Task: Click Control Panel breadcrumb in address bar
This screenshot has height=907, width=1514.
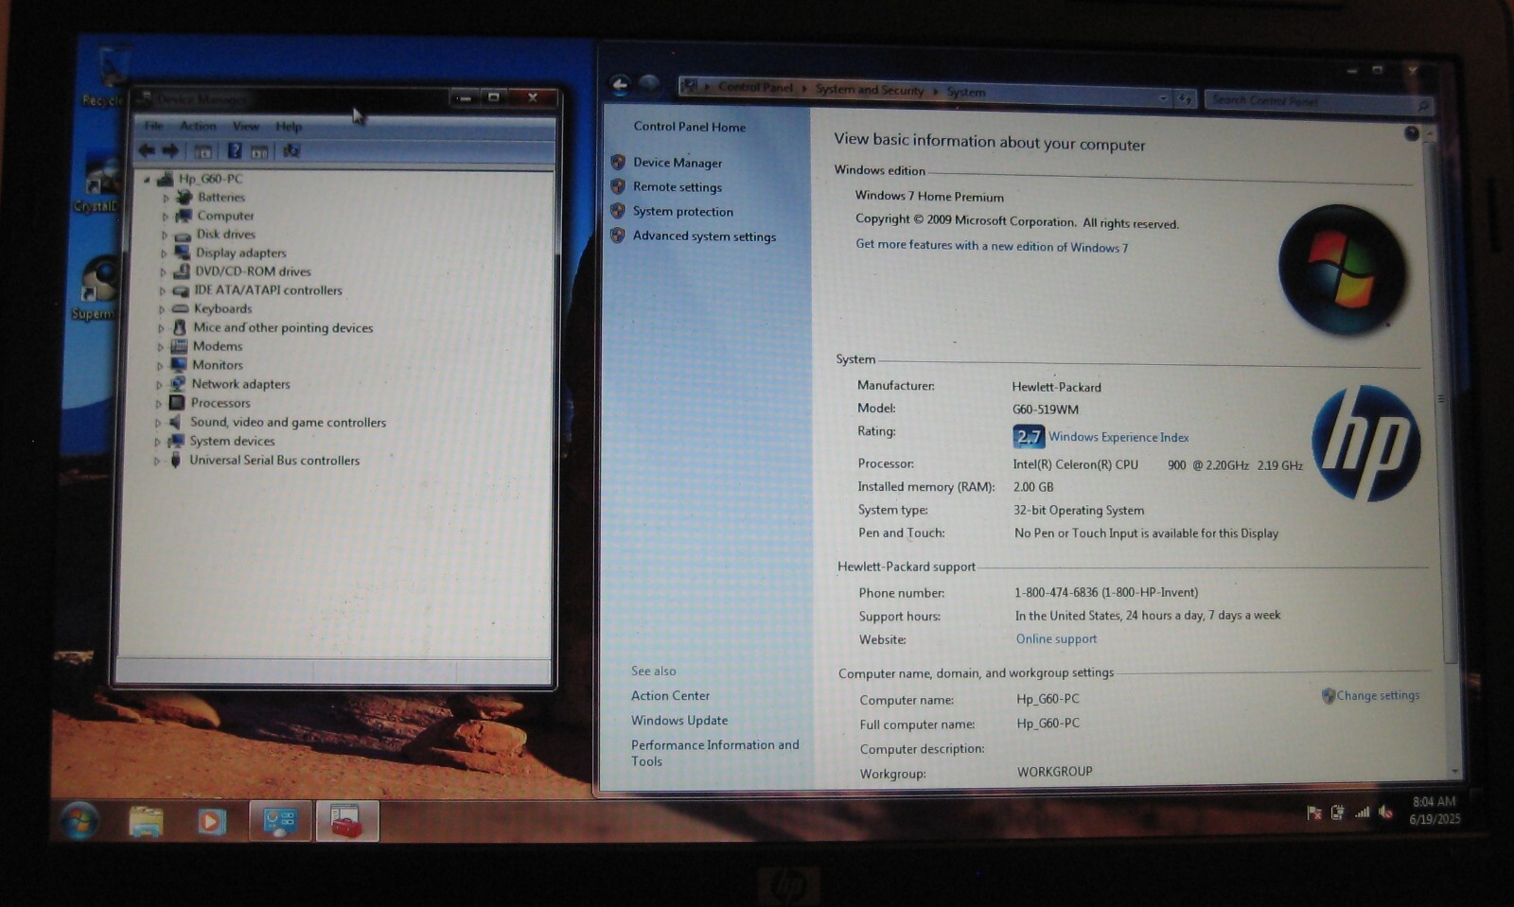Action: coord(755,87)
